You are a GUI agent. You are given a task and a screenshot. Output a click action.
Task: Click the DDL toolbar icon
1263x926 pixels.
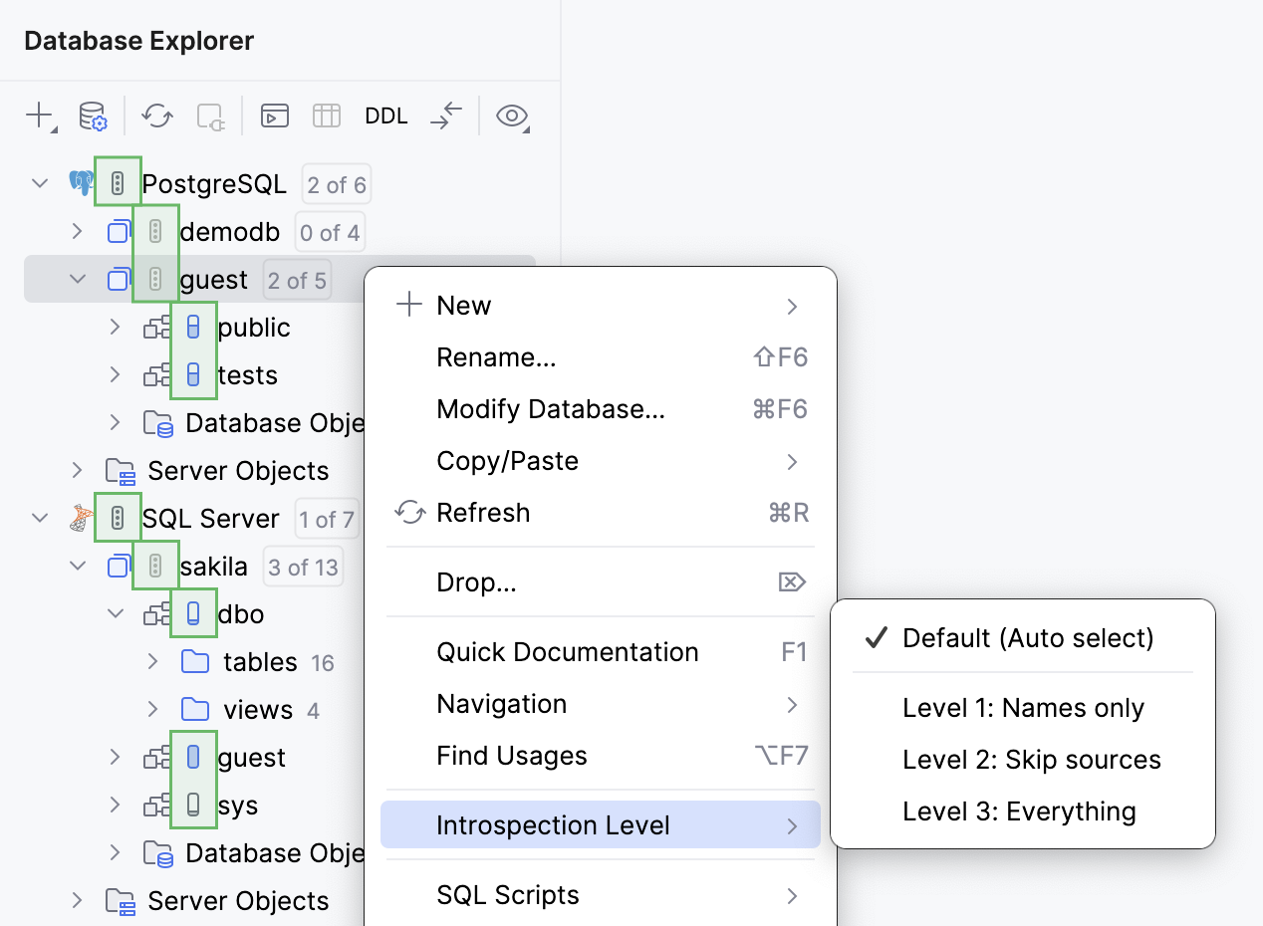pyautogui.click(x=385, y=116)
